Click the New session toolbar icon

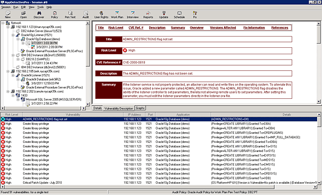[8, 13]
